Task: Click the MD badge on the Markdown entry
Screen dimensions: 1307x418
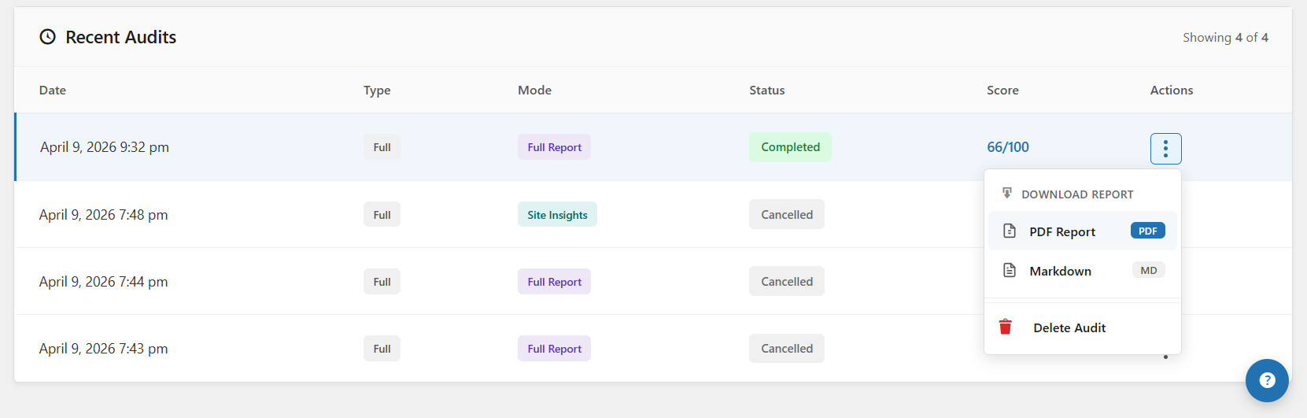Action: (1149, 270)
